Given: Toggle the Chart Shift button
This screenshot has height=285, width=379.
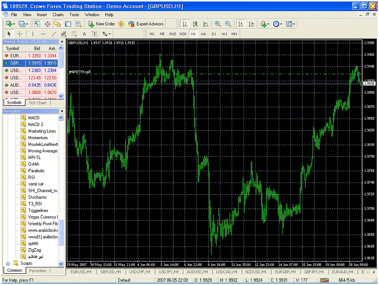Looking at the screenshot, I should click(251, 24).
